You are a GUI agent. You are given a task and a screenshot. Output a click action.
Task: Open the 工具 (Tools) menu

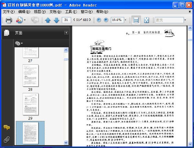coord(71,12)
